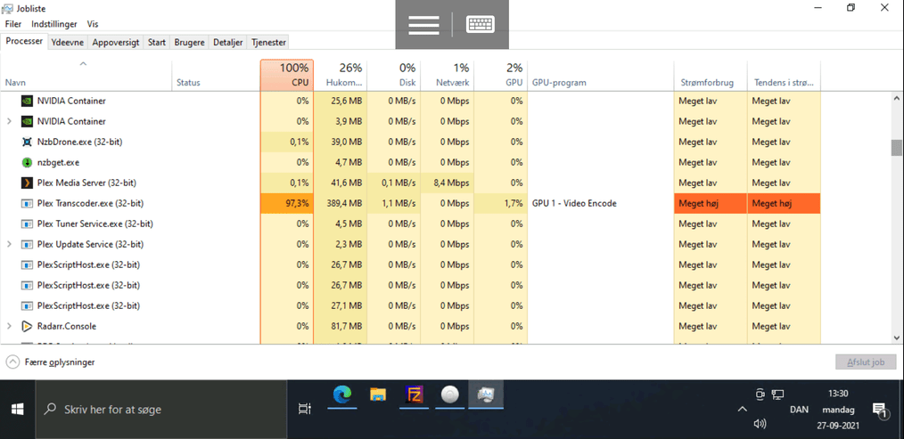Image resolution: width=904 pixels, height=439 pixels.
Task: Select the Processer tab
Action: [24, 42]
